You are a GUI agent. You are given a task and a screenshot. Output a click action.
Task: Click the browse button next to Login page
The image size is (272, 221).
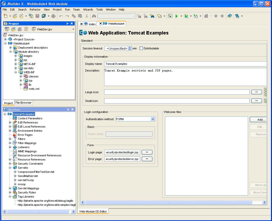coord(147,152)
